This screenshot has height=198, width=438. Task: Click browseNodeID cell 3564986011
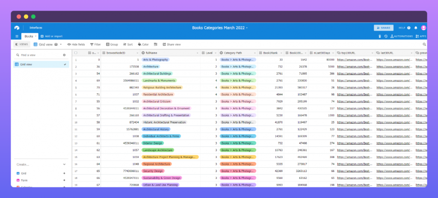[x=121, y=80]
